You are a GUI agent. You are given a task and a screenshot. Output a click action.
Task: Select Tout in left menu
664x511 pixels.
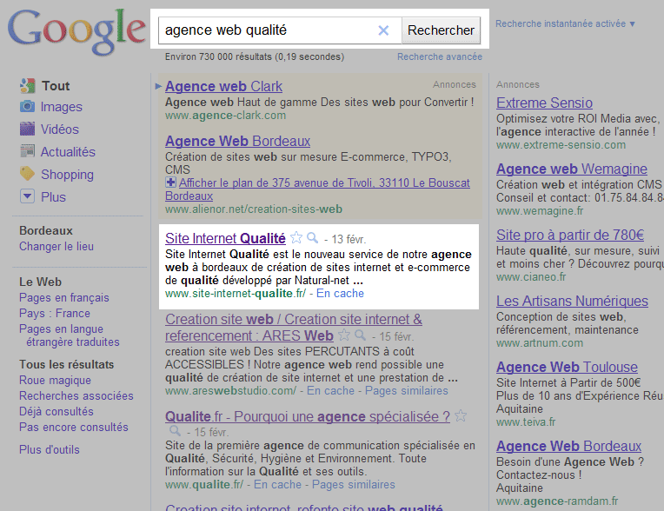(x=56, y=86)
